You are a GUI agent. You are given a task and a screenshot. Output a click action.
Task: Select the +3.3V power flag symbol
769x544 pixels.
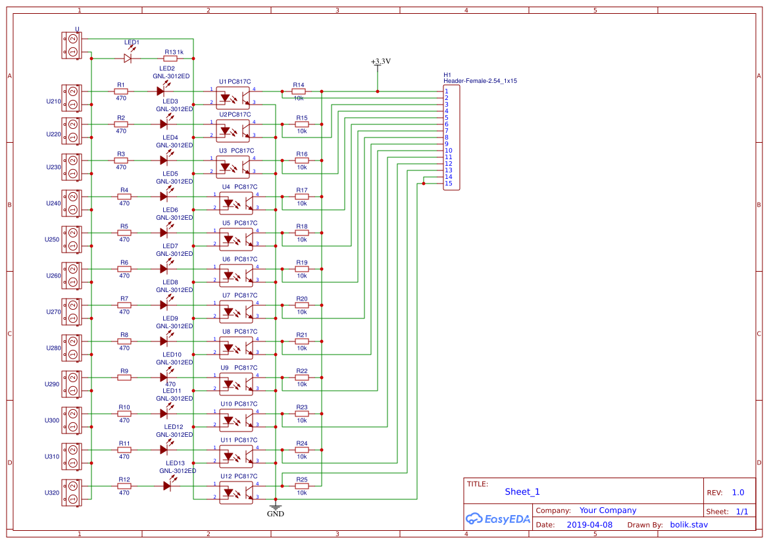pyautogui.click(x=378, y=66)
